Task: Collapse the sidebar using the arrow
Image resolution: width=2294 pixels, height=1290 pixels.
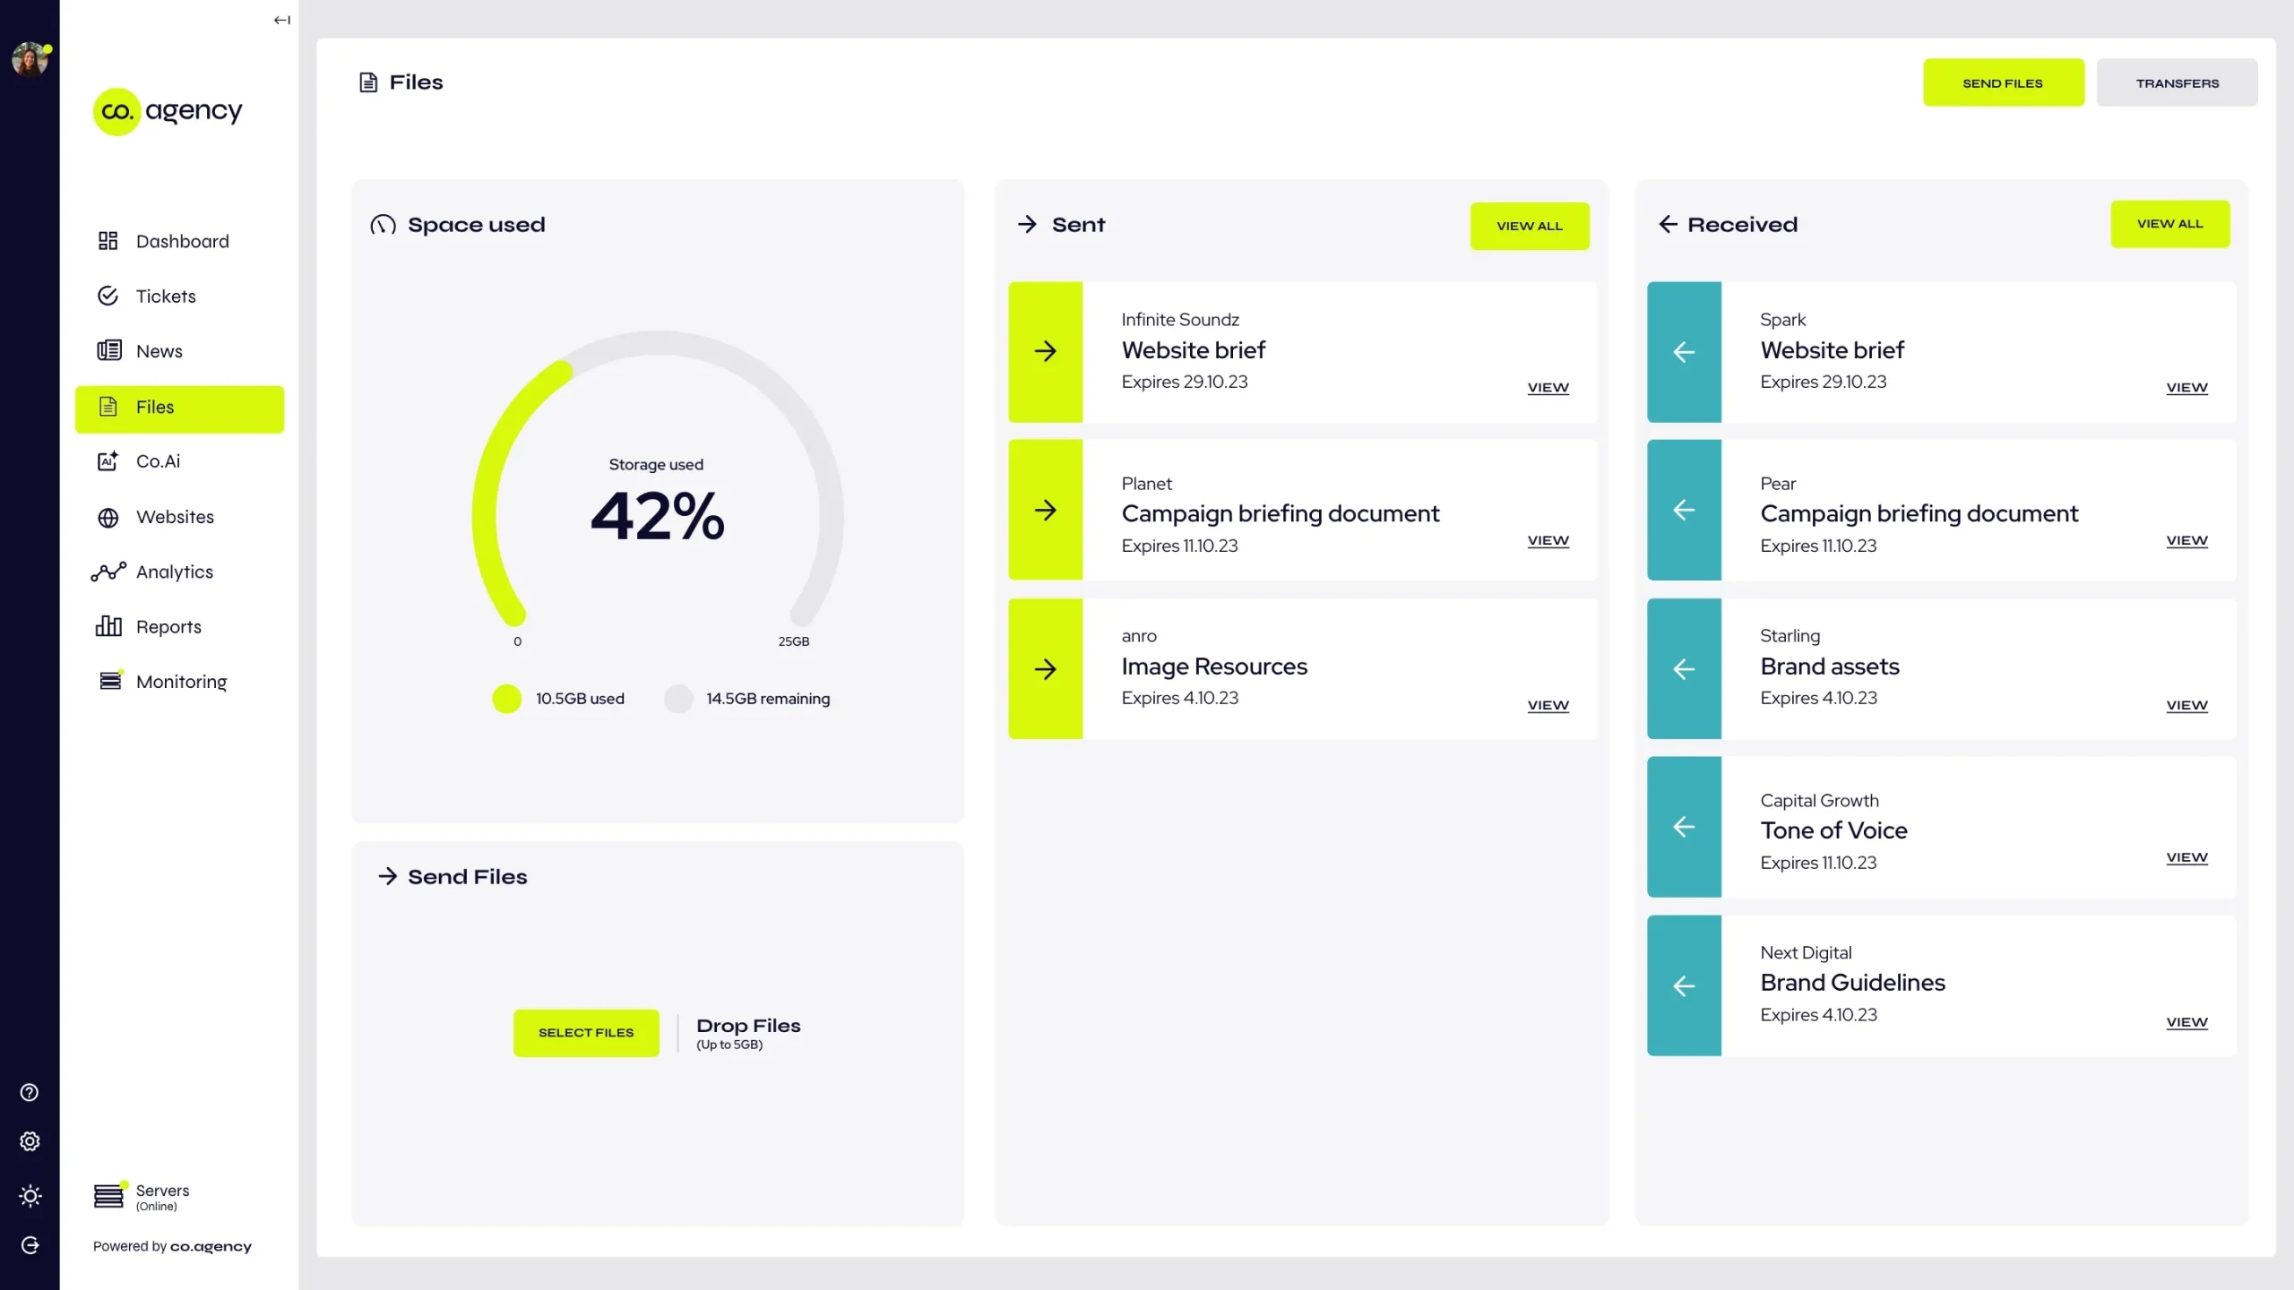Action: pyautogui.click(x=280, y=19)
